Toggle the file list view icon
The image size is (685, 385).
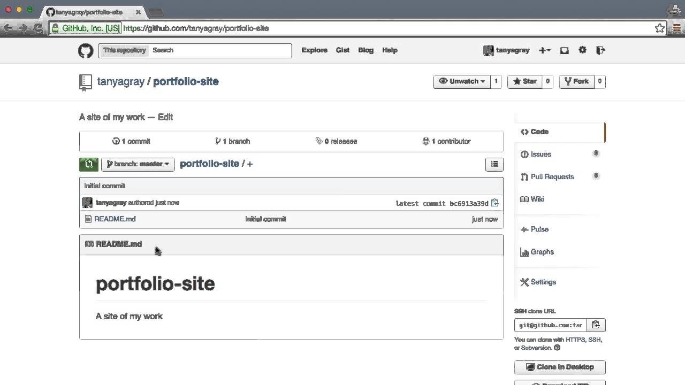pyautogui.click(x=494, y=164)
